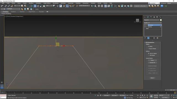Image resolution: width=177 pixels, height=99 pixels.
Task: Open the Create Selection Set dropdown
Action: click(84, 6)
